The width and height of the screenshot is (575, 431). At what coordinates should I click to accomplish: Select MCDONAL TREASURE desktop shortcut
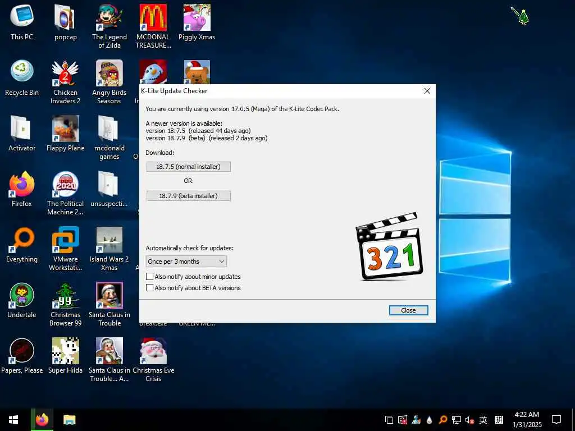[153, 26]
